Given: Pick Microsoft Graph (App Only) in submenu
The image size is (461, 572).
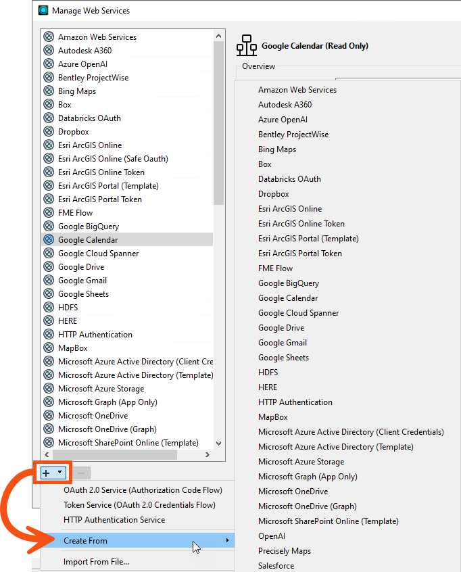Looking at the screenshot, I should (308, 477).
